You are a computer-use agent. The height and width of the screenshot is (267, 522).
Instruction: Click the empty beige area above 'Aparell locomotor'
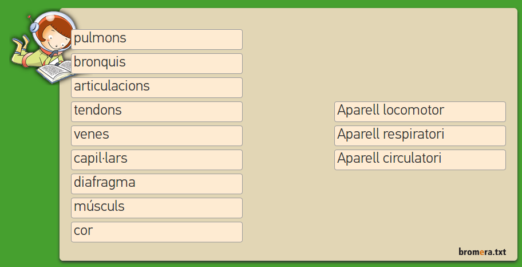coord(420,57)
